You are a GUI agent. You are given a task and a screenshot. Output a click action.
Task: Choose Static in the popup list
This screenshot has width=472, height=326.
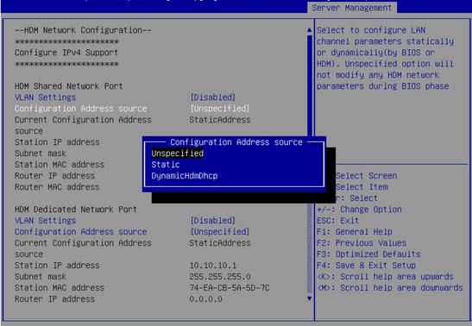(x=166, y=165)
